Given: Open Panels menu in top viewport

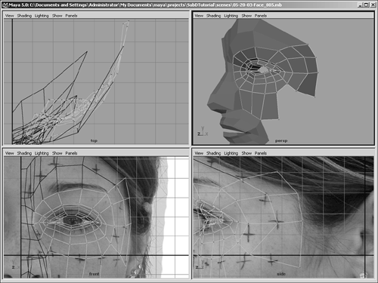Looking at the screenshot, I should pyautogui.click(x=71, y=16).
